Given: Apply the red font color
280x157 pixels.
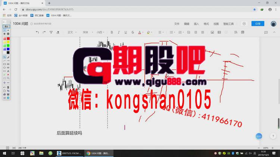Looking at the screenshot, I should pyautogui.click(x=140, y=32).
